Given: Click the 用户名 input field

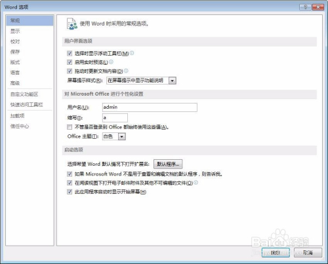Looking at the screenshot, I should click(150, 107).
